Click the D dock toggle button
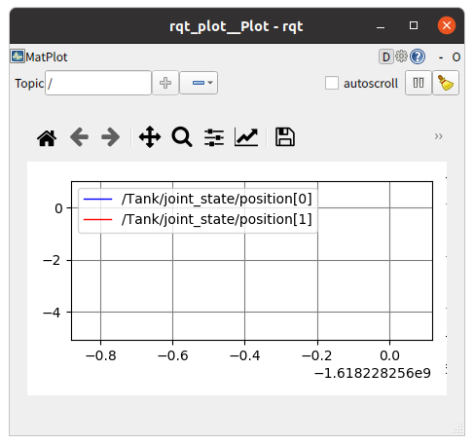Screen dimensions: 474x445 (x=386, y=56)
